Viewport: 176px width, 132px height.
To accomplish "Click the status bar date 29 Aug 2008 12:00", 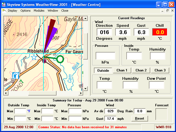I will 18,127.
